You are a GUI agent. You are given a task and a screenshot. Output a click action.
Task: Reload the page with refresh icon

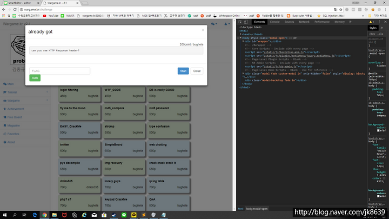[x=15, y=9]
